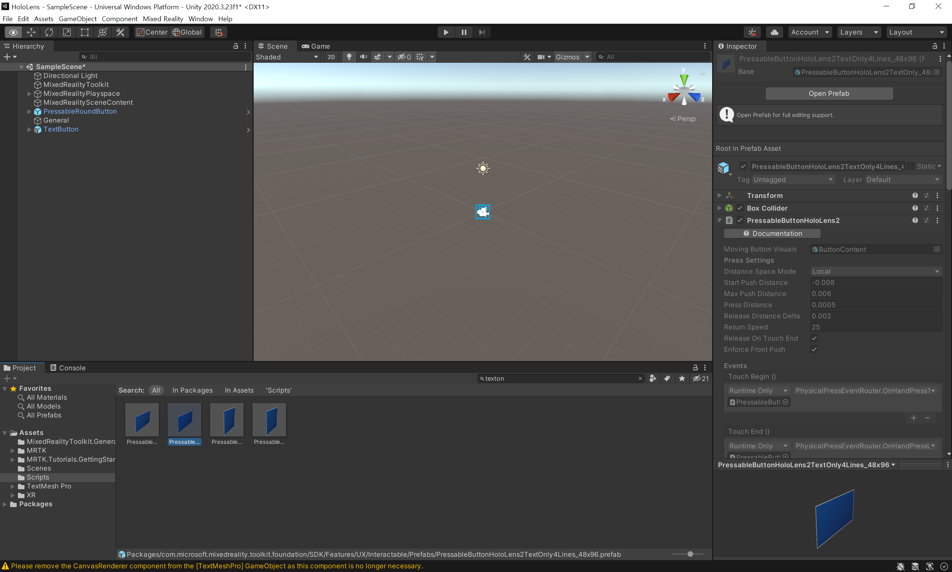Select the Scale tool

coord(67,32)
